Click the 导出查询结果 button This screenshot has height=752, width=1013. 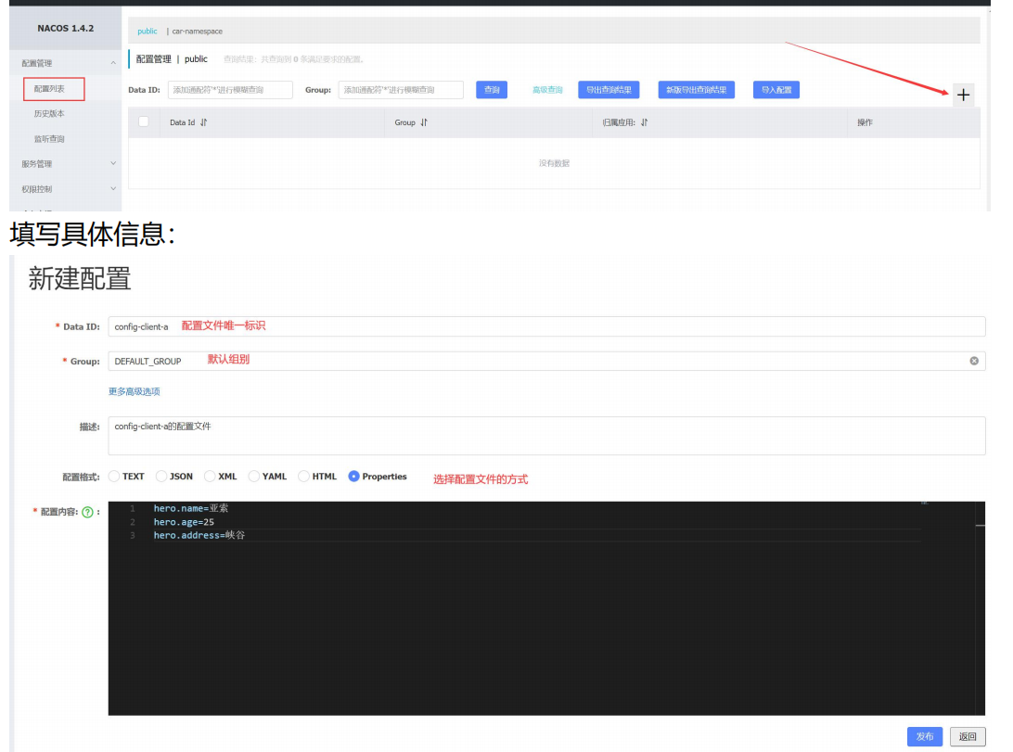tap(609, 90)
